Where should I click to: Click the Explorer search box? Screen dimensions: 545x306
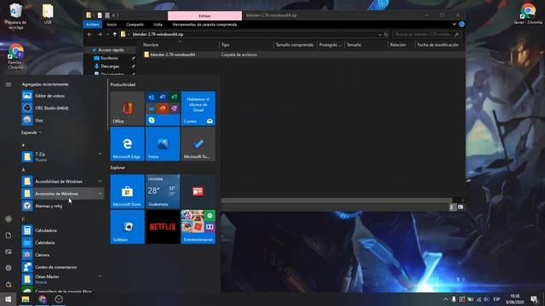pos(427,34)
